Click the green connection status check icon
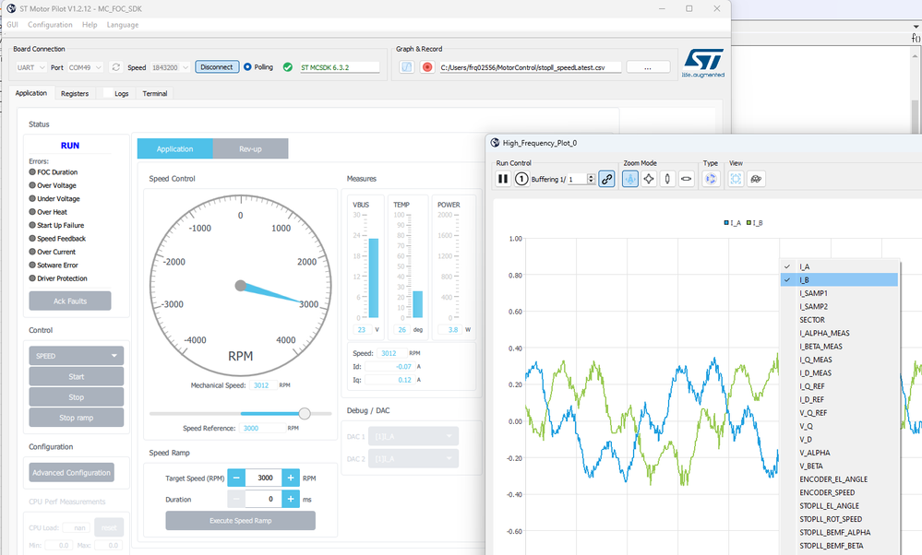 [x=288, y=67]
